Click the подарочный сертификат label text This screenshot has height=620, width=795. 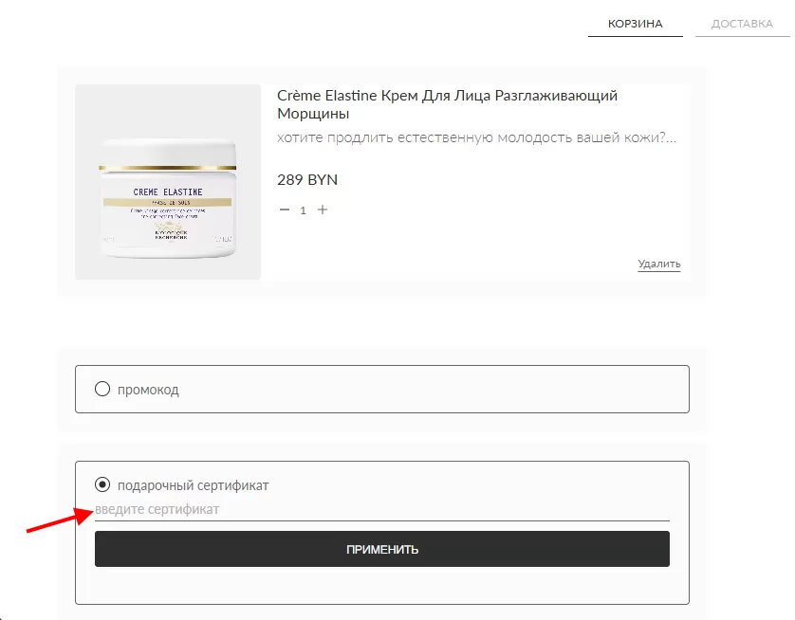[194, 485]
